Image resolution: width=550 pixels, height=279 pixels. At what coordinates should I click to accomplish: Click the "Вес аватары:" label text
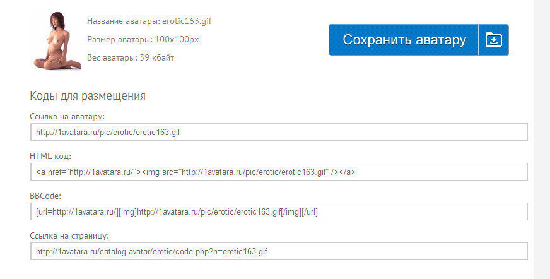(x=110, y=58)
